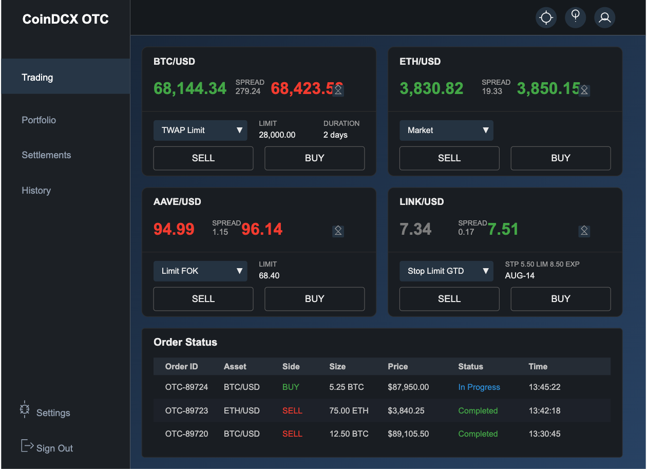Click price $3,840.25 in order table

pyautogui.click(x=406, y=411)
